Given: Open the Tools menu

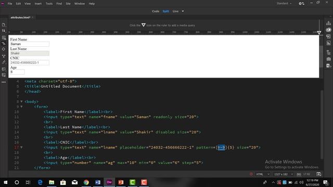Looking at the screenshot, I should coord(49,4).
